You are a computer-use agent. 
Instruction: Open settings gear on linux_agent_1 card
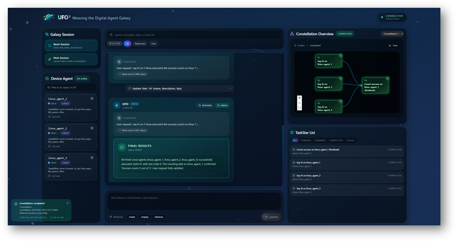(x=92, y=98)
